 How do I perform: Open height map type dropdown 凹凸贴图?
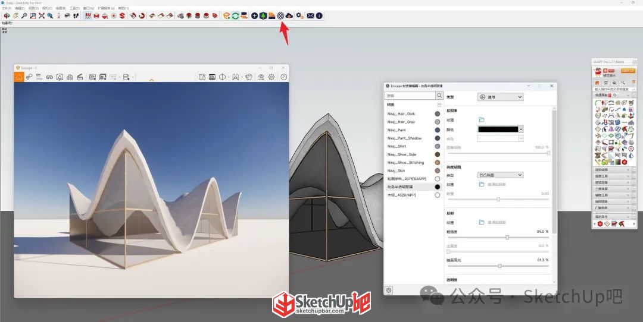click(500, 175)
